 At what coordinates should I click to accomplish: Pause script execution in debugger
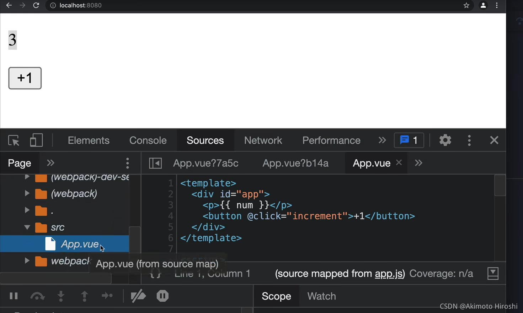(x=14, y=296)
